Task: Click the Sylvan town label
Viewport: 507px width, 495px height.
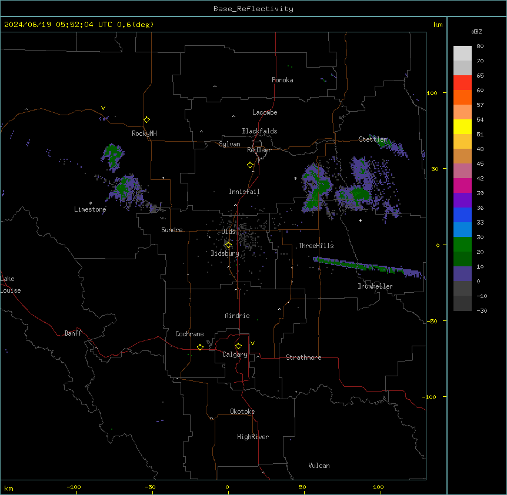Action: tap(229, 144)
